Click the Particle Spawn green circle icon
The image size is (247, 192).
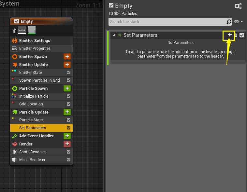point(15,89)
